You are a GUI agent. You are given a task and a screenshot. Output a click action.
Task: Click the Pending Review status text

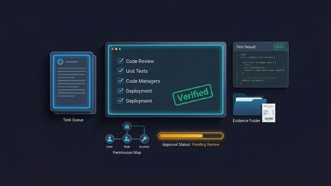click(206, 144)
